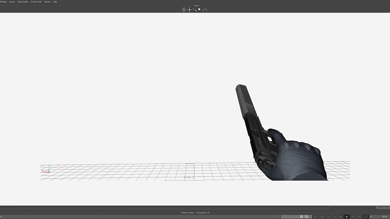The image size is (390, 219).
Task: Open the Help menu
Action: [x=55, y=2]
